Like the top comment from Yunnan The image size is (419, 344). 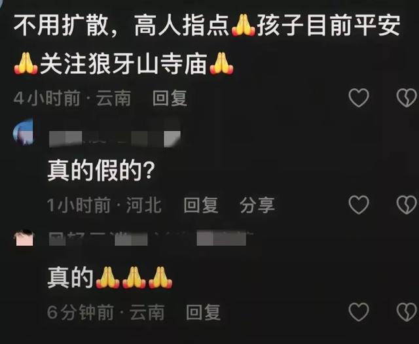point(359,97)
